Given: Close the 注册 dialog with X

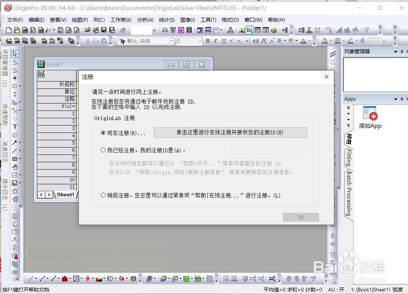Looking at the screenshot, I should point(326,76).
